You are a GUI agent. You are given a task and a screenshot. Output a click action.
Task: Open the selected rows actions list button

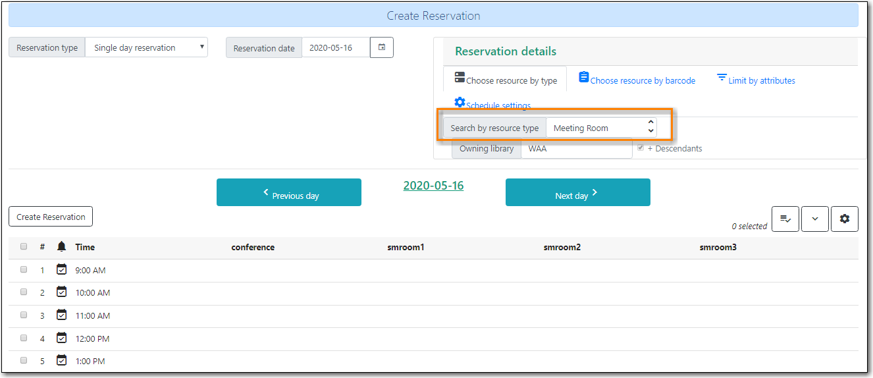point(785,219)
